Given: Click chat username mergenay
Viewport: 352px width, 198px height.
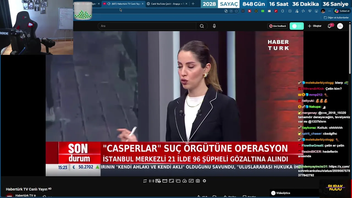Looking at the screenshot, I should click(x=309, y=113).
